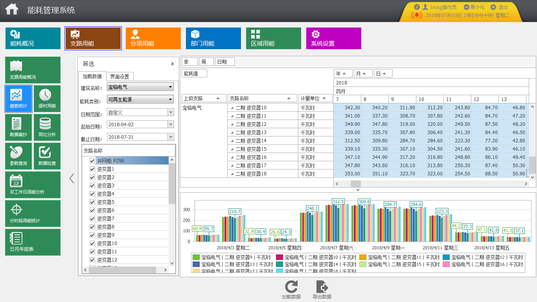Click the data grid horizontal scrollbar thumb
537x302 pixels.
[x=356, y=184]
